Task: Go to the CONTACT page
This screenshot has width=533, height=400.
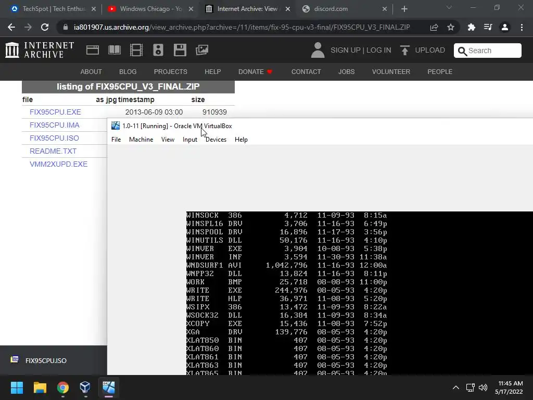Action: (306, 72)
